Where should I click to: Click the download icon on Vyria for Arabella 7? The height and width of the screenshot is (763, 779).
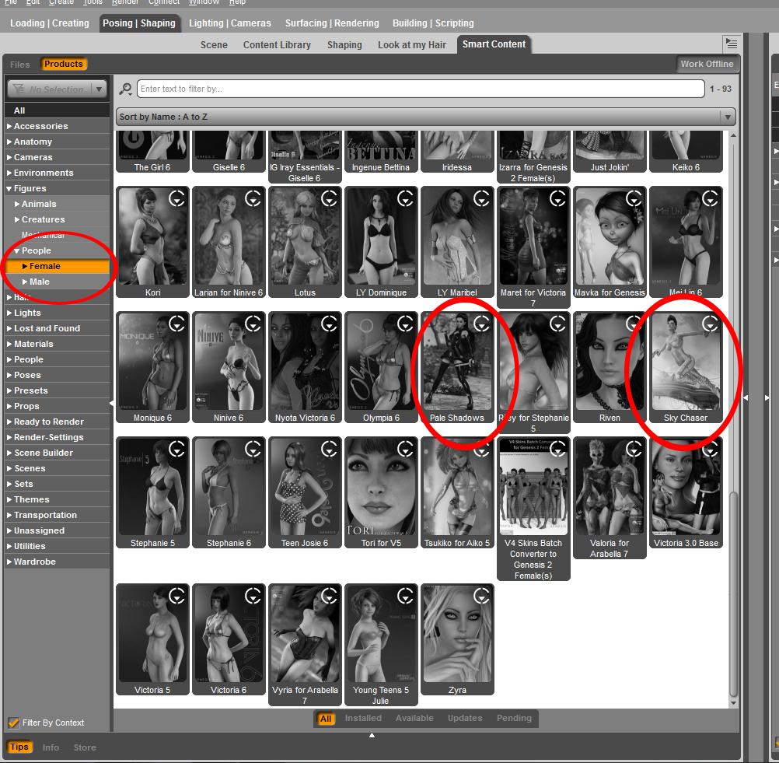point(330,596)
